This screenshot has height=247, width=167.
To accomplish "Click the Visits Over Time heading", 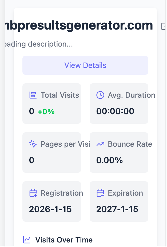I will (x=64, y=240).
